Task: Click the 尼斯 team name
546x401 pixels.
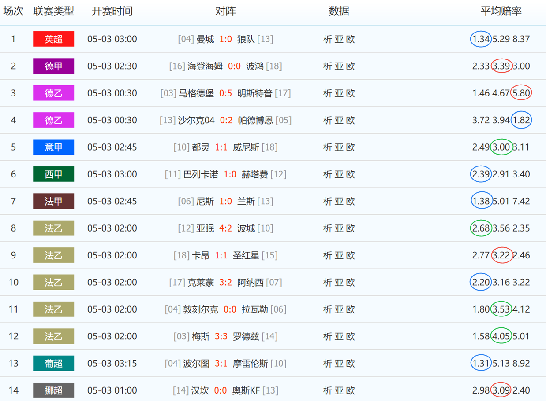Action: tap(205, 201)
